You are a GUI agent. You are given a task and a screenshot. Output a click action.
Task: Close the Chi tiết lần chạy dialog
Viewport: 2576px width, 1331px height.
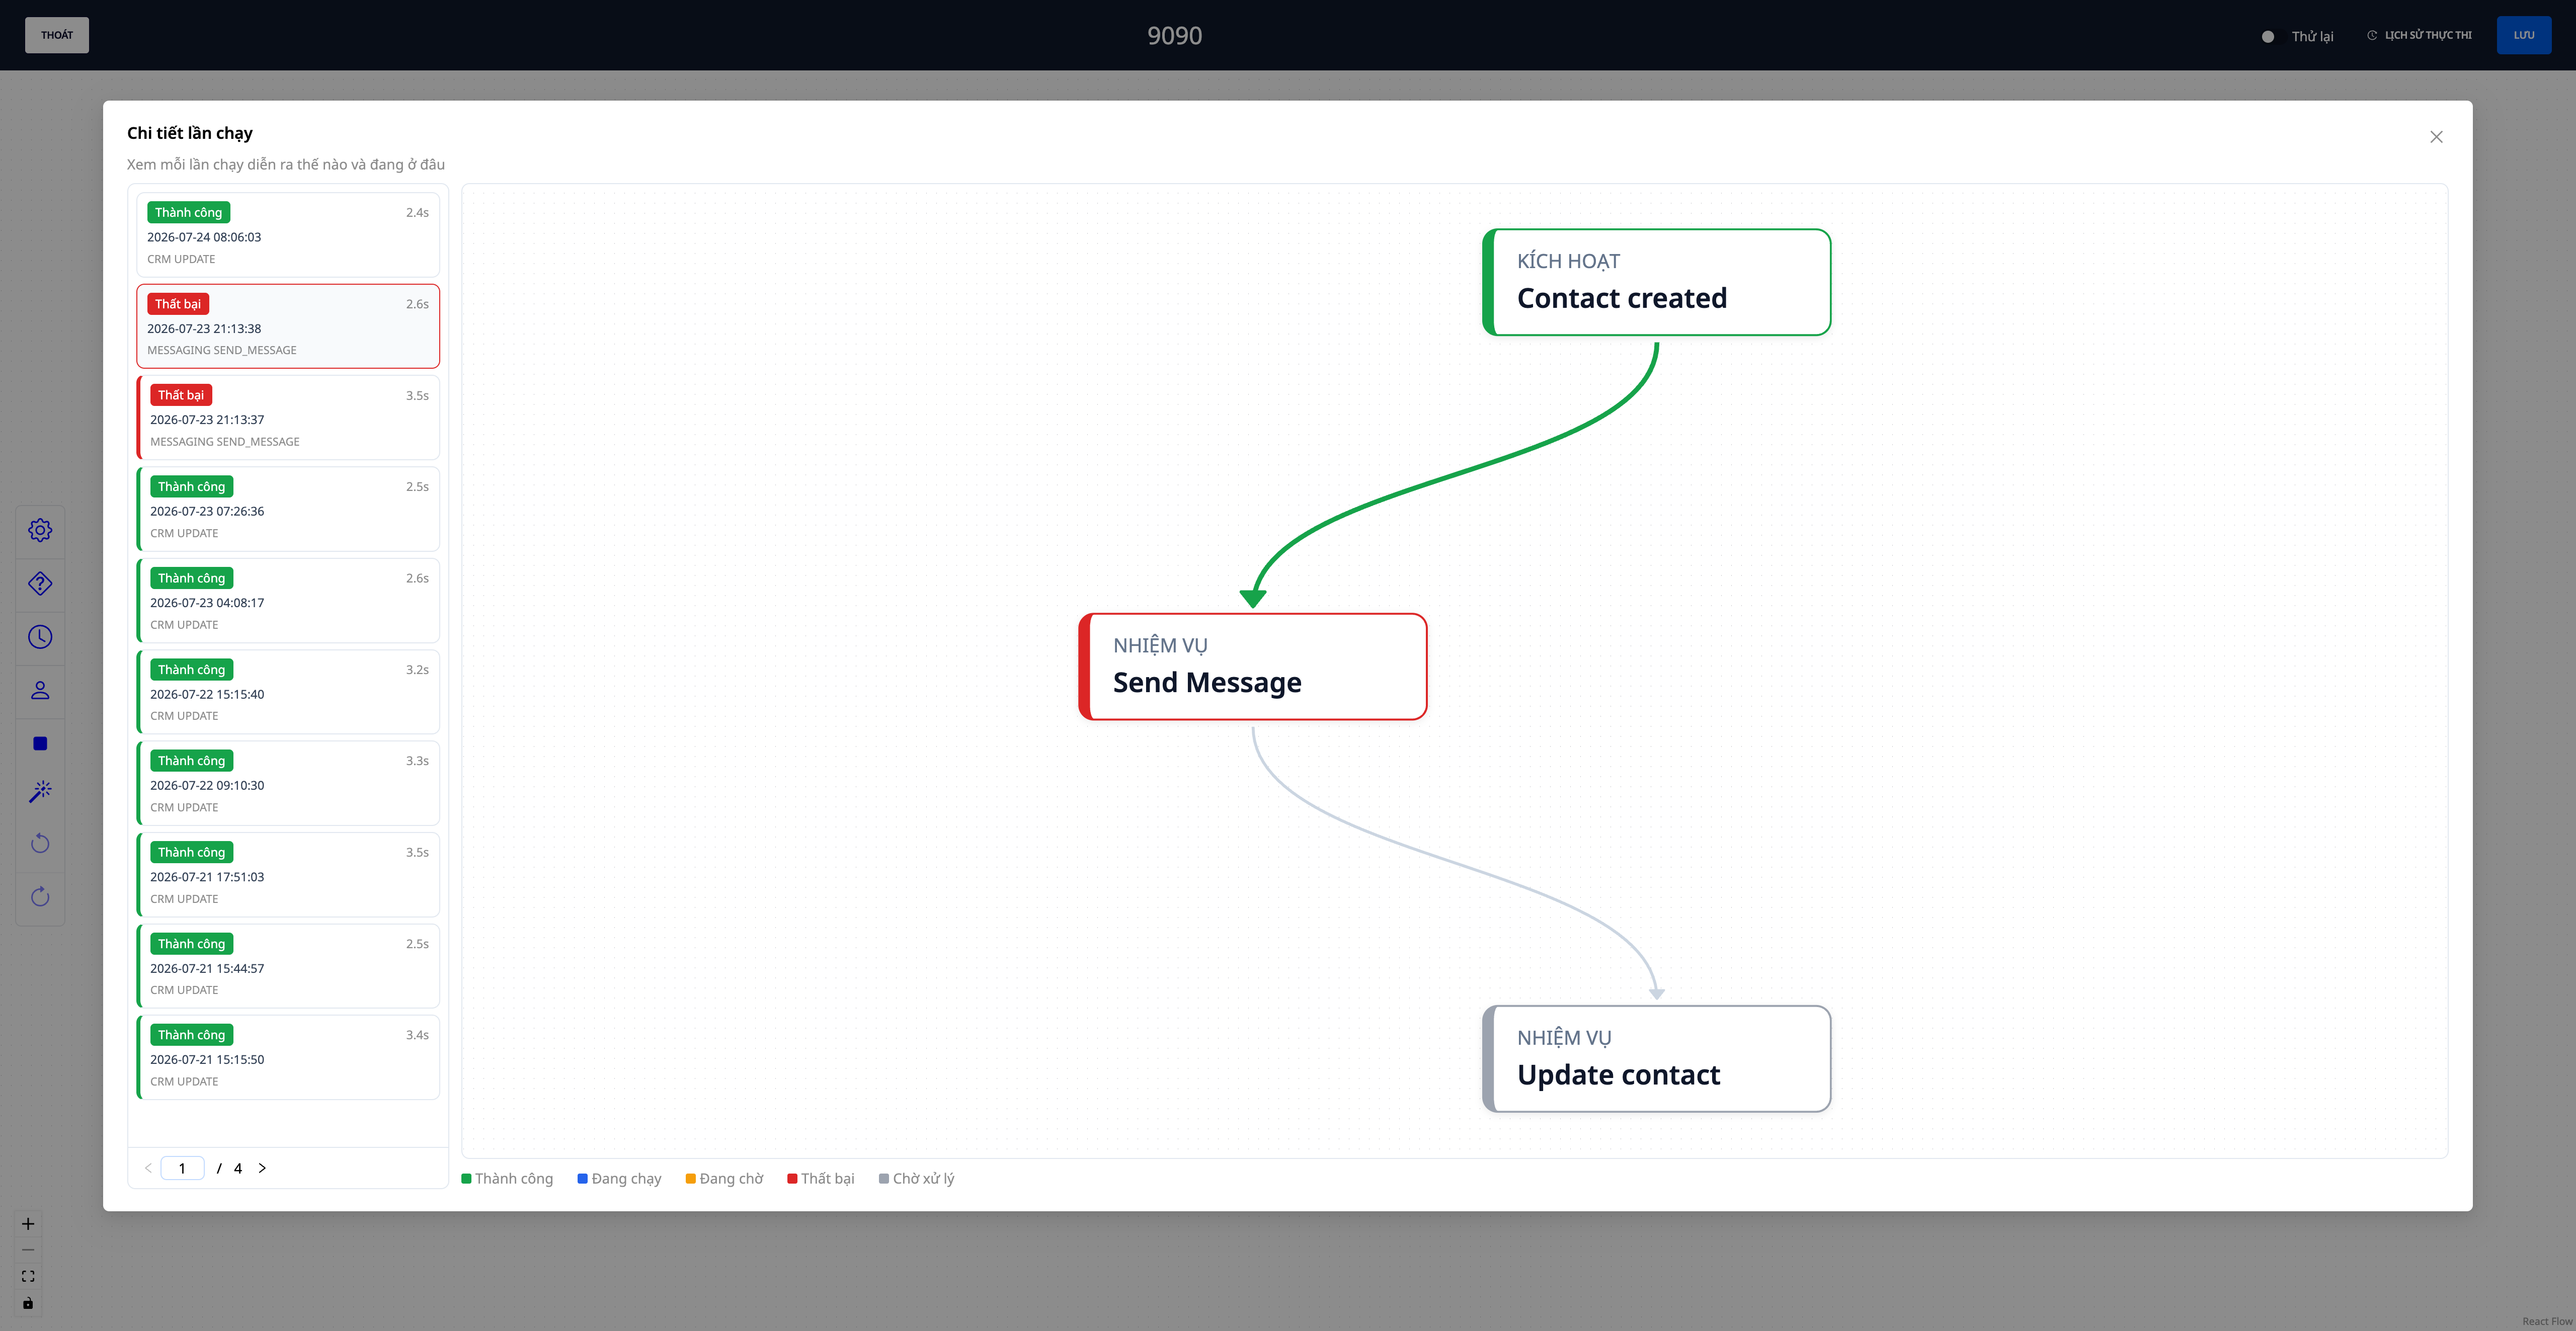coord(2436,137)
